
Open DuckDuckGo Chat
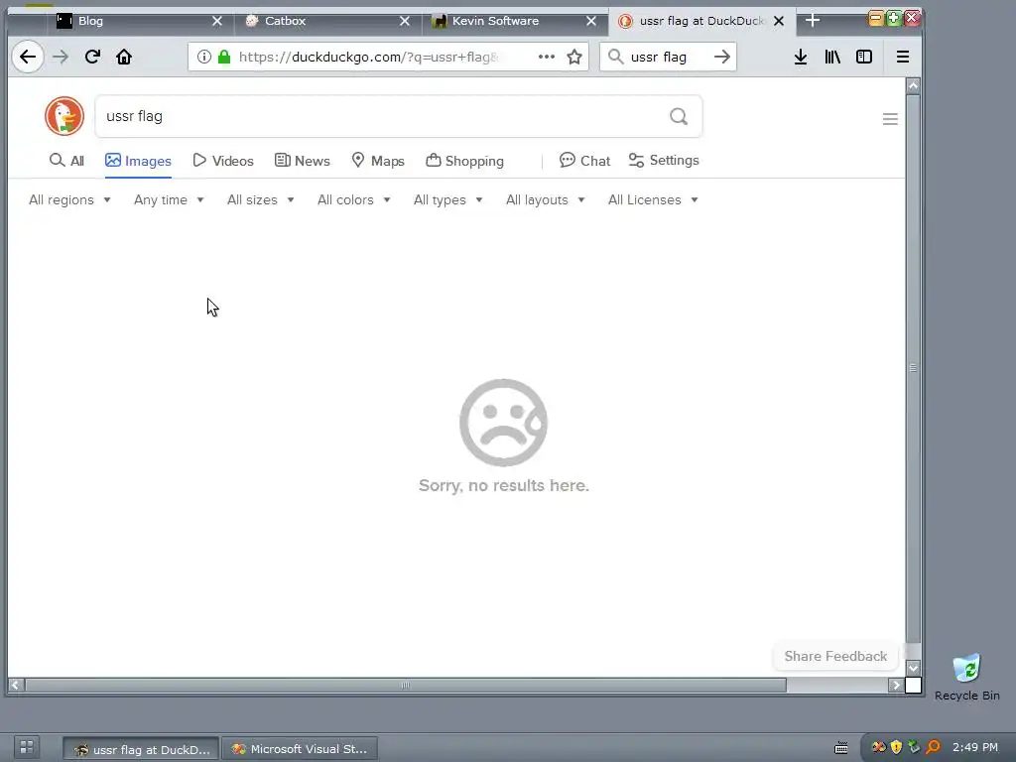584,161
